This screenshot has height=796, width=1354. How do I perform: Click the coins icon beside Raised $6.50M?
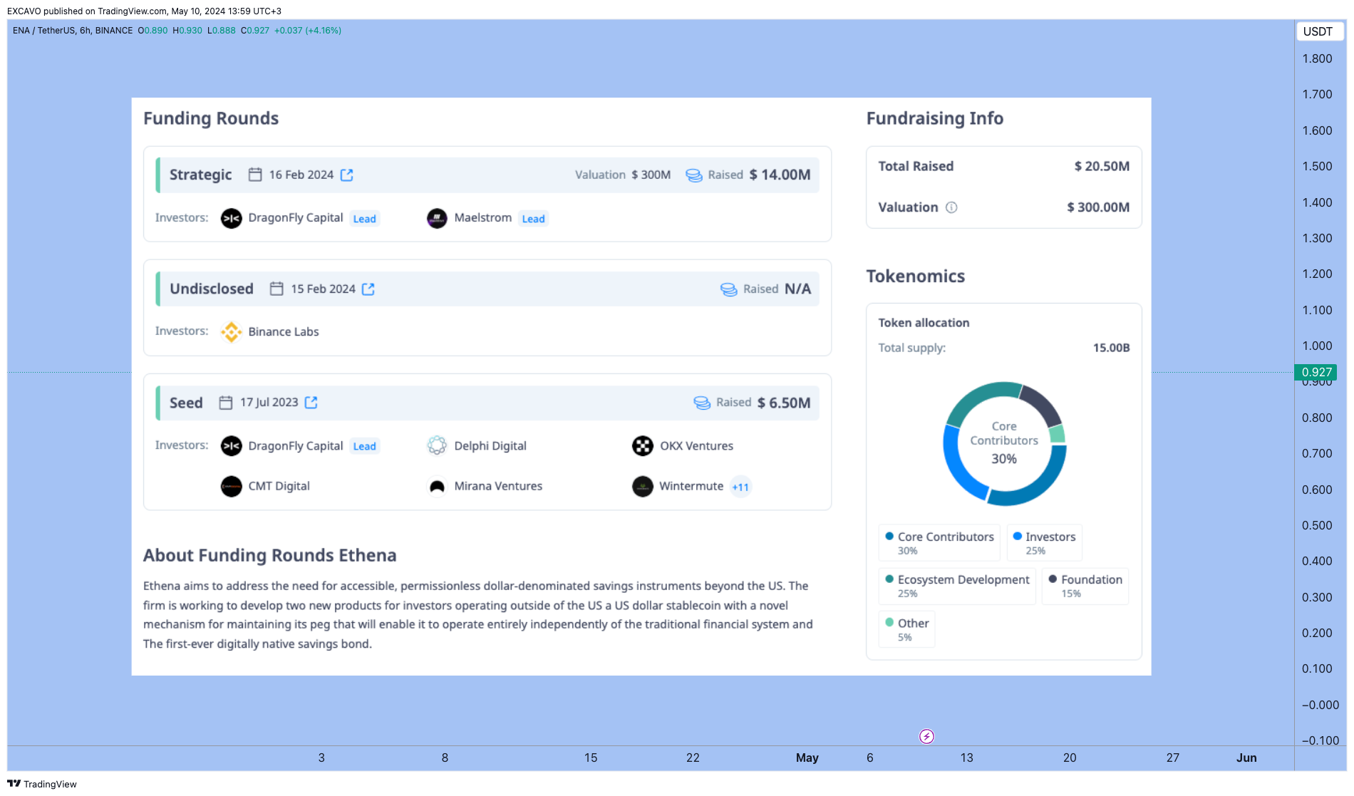click(702, 403)
